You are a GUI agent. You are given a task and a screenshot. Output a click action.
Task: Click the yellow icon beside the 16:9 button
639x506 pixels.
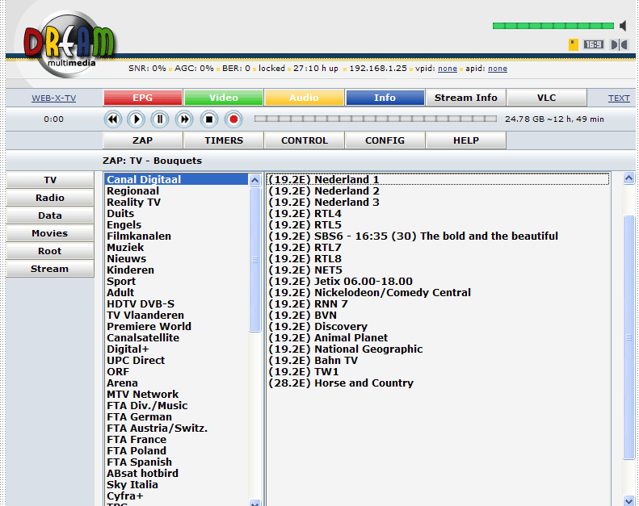tap(574, 44)
